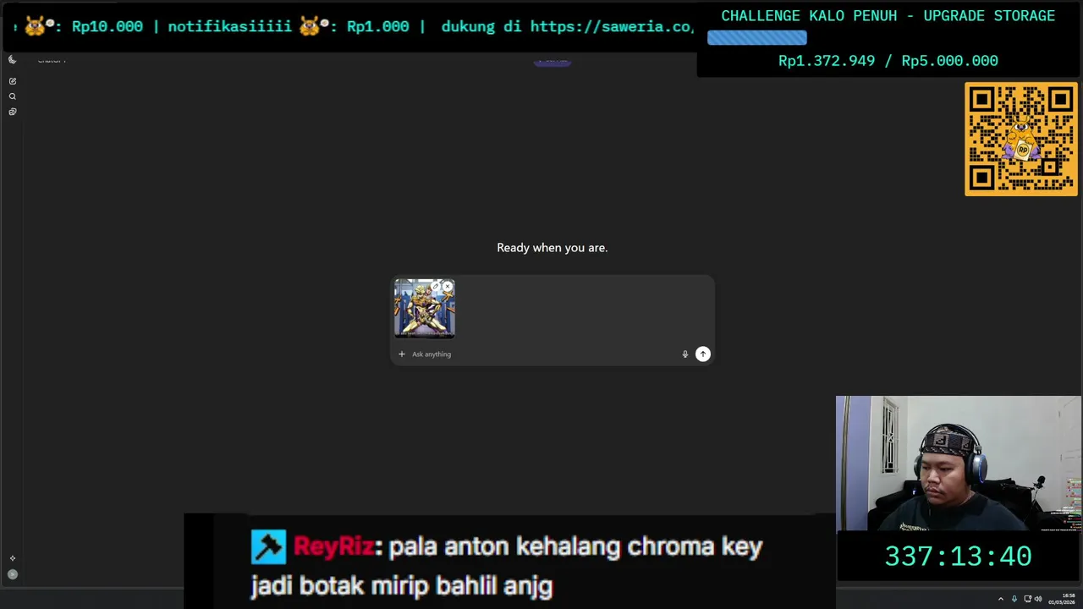Open the clock showing 16:58 in the taskbar
The width and height of the screenshot is (1083, 609).
(x=1062, y=599)
